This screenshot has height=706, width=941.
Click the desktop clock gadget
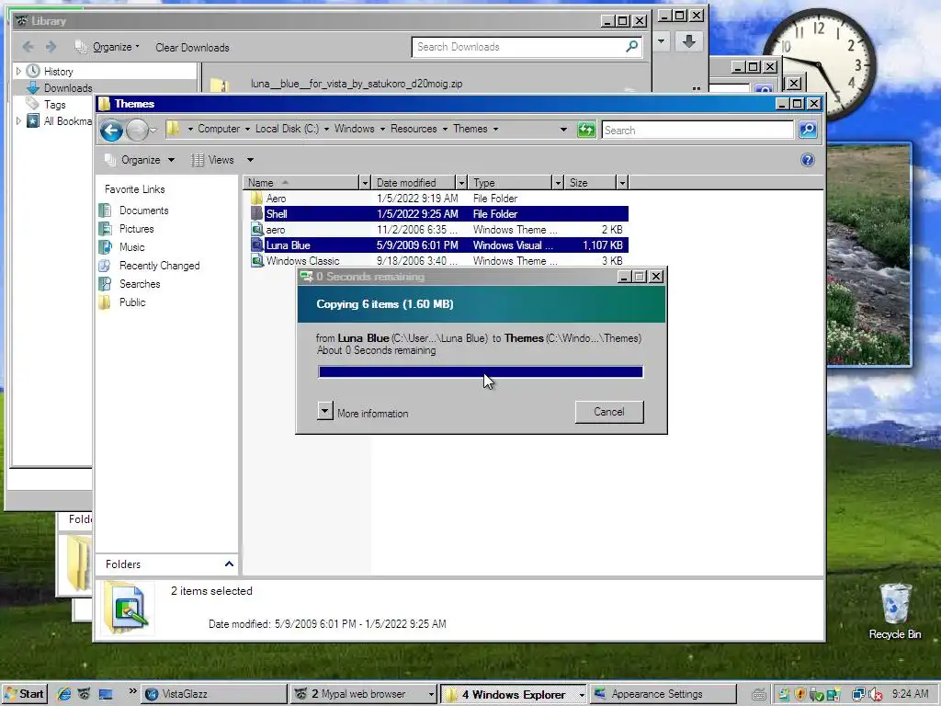pos(819,63)
